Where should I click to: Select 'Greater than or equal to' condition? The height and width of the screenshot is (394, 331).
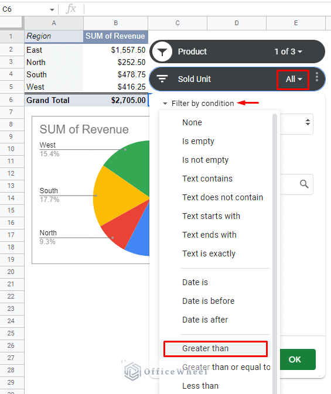tap(226, 367)
